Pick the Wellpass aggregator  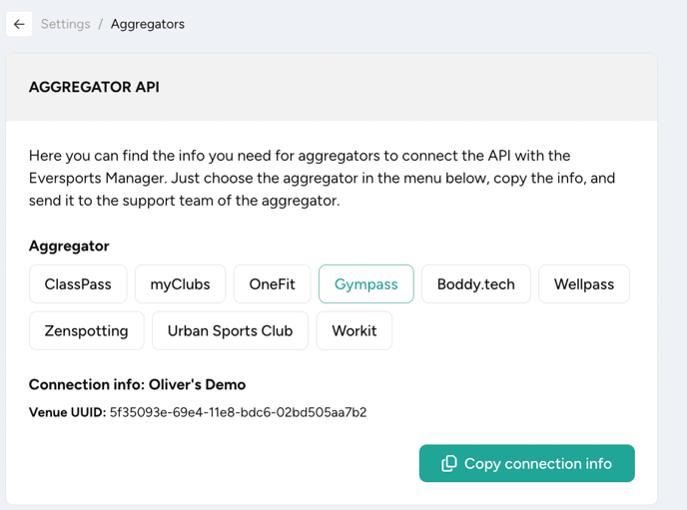pos(583,284)
